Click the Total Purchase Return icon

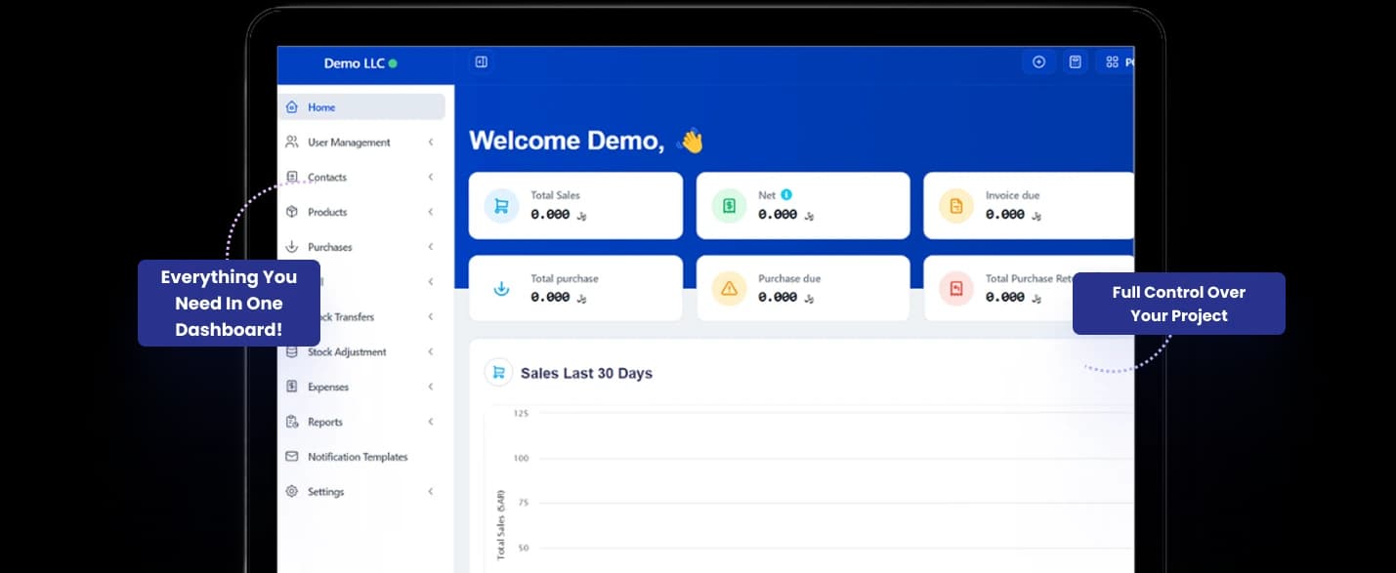pyautogui.click(x=955, y=289)
